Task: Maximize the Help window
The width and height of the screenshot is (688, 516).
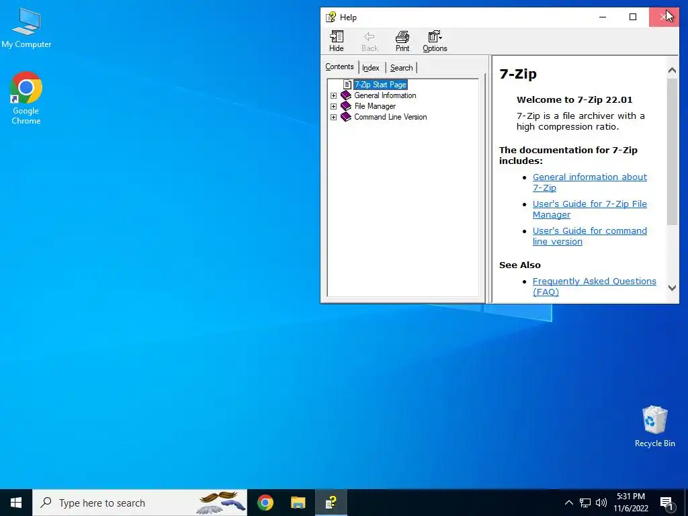Action: pos(633,17)
